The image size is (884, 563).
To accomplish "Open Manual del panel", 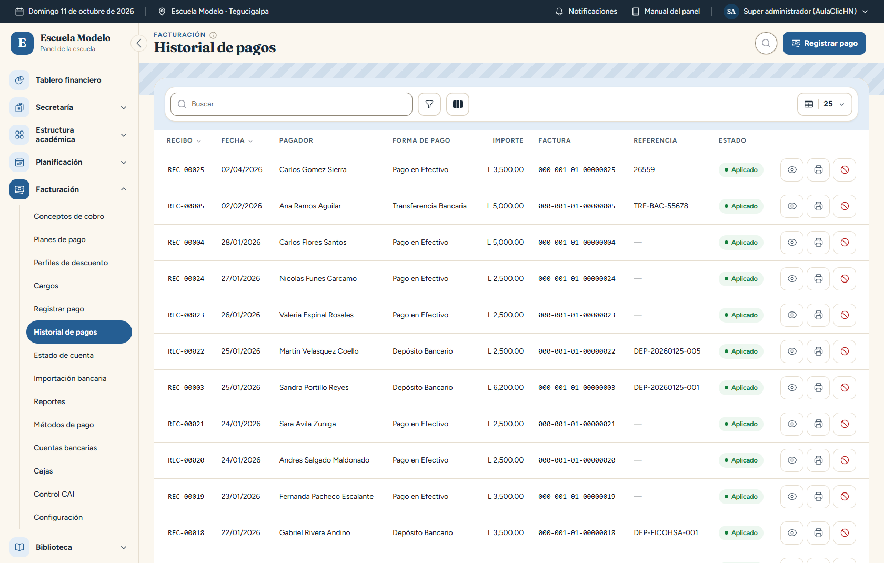I will pyautogui.click(x=666, y=11).
